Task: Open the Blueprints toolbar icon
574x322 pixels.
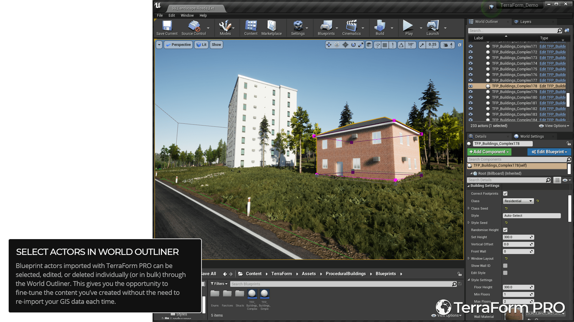Action: click(x=326, y=28)
